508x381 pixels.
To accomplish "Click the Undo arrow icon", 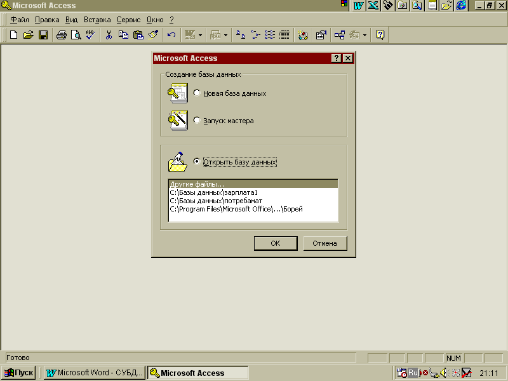I will (x=171, y=35).
